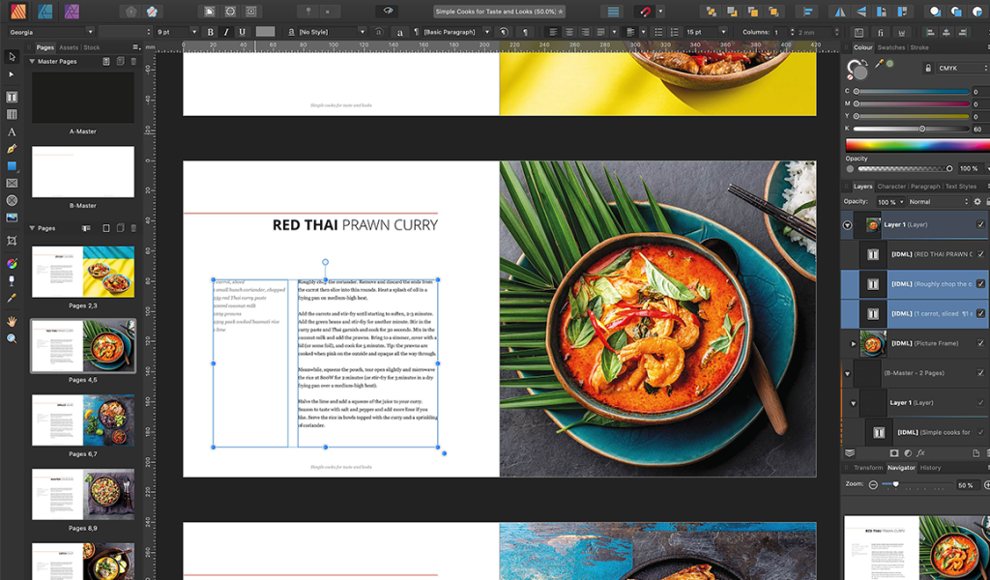Collapse the Master Pages section
The width and height of the screenshot is (990, 580).
click(32, 61)
